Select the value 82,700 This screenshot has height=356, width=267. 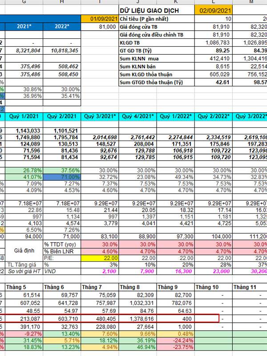[175, 295]
